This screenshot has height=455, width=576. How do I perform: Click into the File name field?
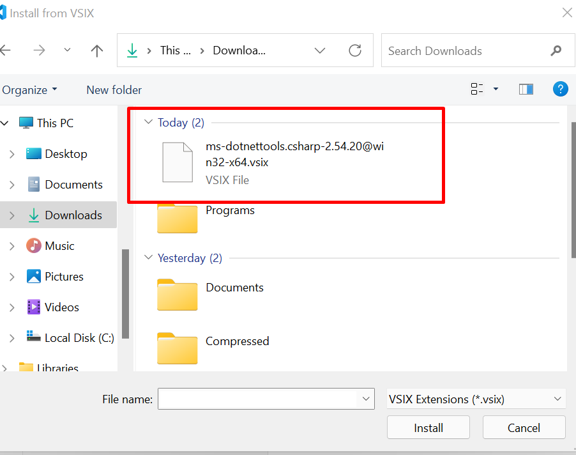[258, 399]
